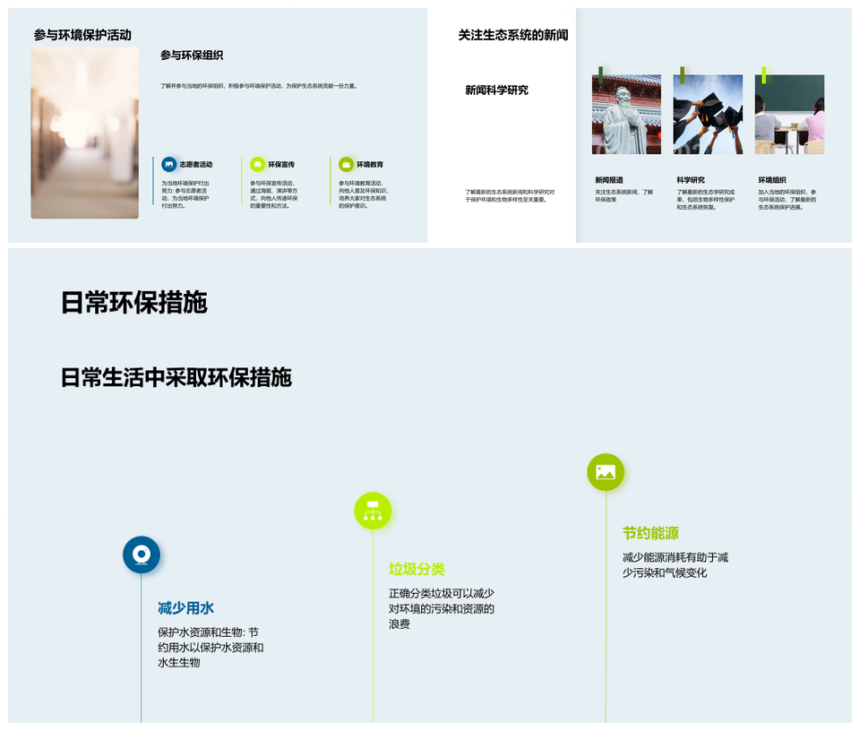Click the sitemap icon above 垃圾分类
The height and width of the screenshot is (731, 860).
(373, 511)
